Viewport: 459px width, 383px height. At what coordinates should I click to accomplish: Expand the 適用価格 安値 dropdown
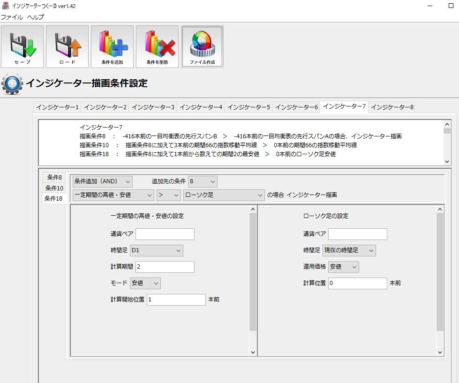pos(344,267)
